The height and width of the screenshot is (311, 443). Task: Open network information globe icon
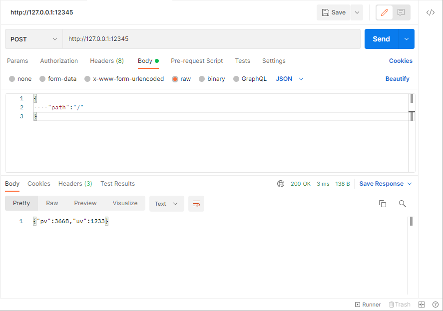coord(281,184)
